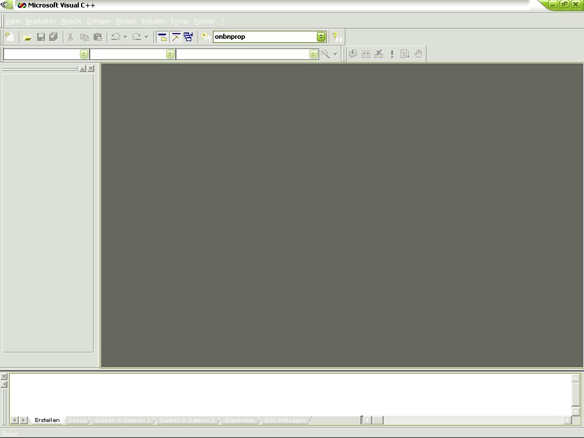Click the output horizontal scrollbar right arrow

(567, 420)
